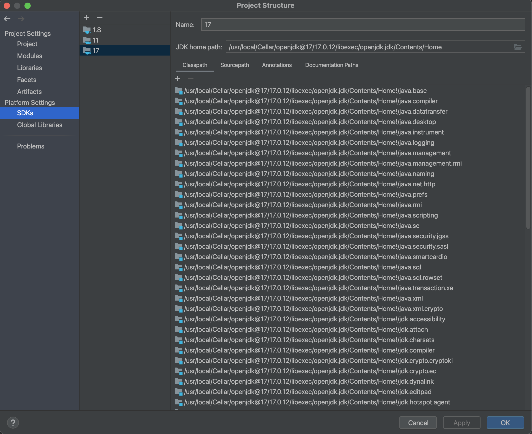This screenshot has width=532, height=434.
Task: Click the classpath list vertical scrollbar
Action: [x=528, y=158]
